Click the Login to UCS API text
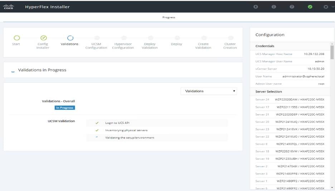The width and height of the screenshot is (335, 191). pyautogui.click(x=117, y=123)
